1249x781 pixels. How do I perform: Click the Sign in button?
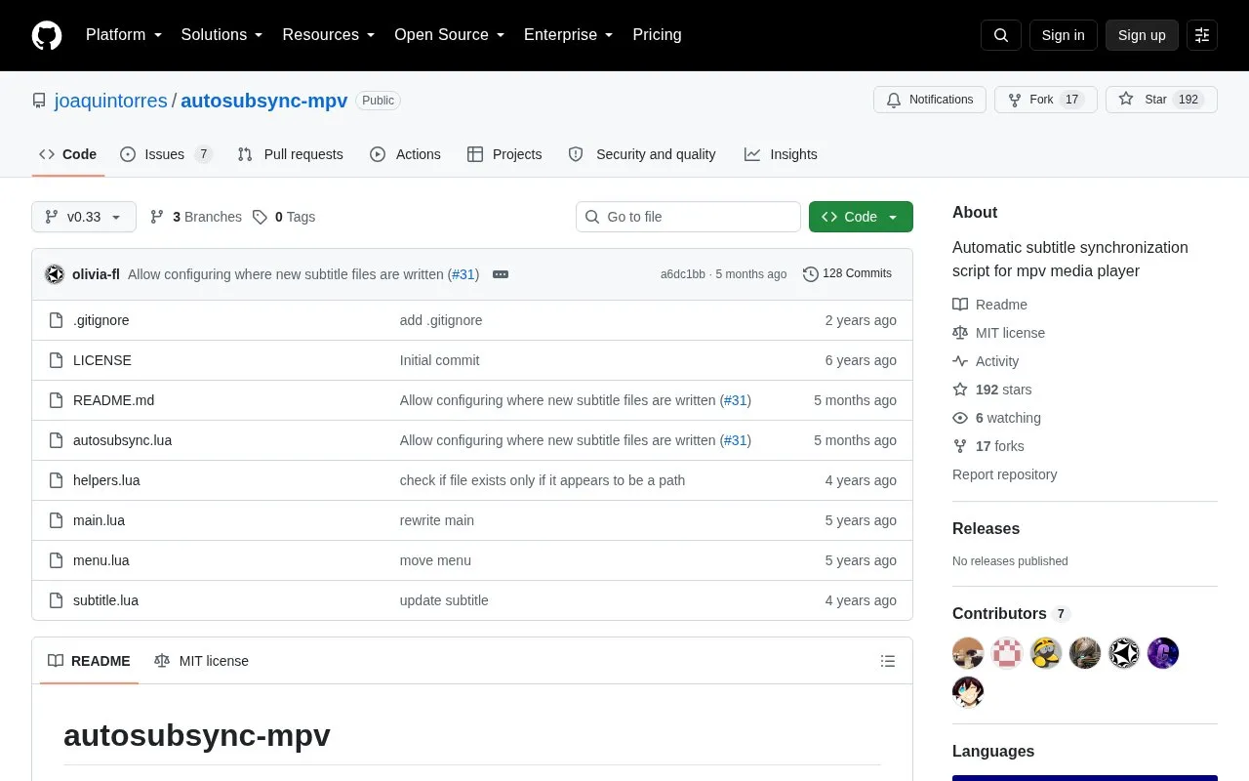tap(1064, 35)
